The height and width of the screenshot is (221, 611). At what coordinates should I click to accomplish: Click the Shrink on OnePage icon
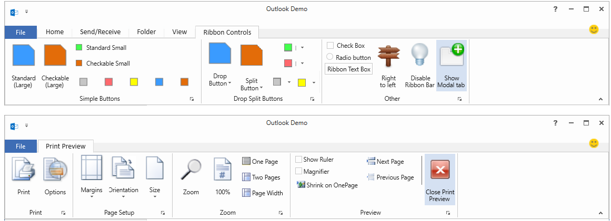(x=301, y=185)
